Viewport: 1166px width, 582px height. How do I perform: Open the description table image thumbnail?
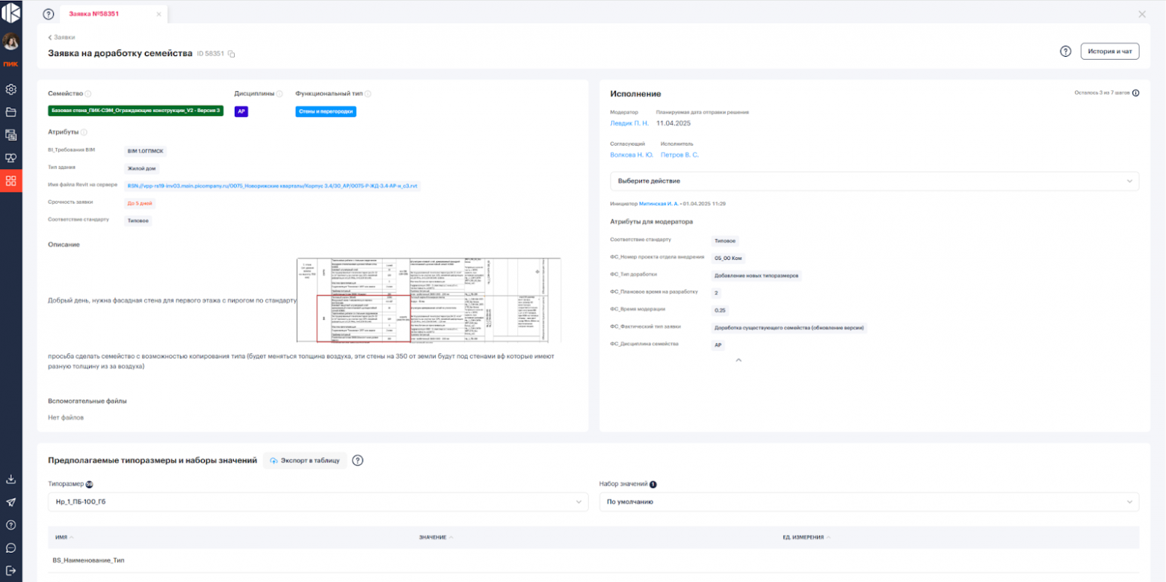(x=429, y=300)
